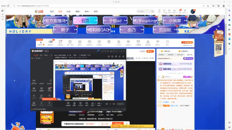Image resolution: width=232 pixels, height=130 pixels.
Task: Mute the speaker in streaming app
Action: click(99, 104)
